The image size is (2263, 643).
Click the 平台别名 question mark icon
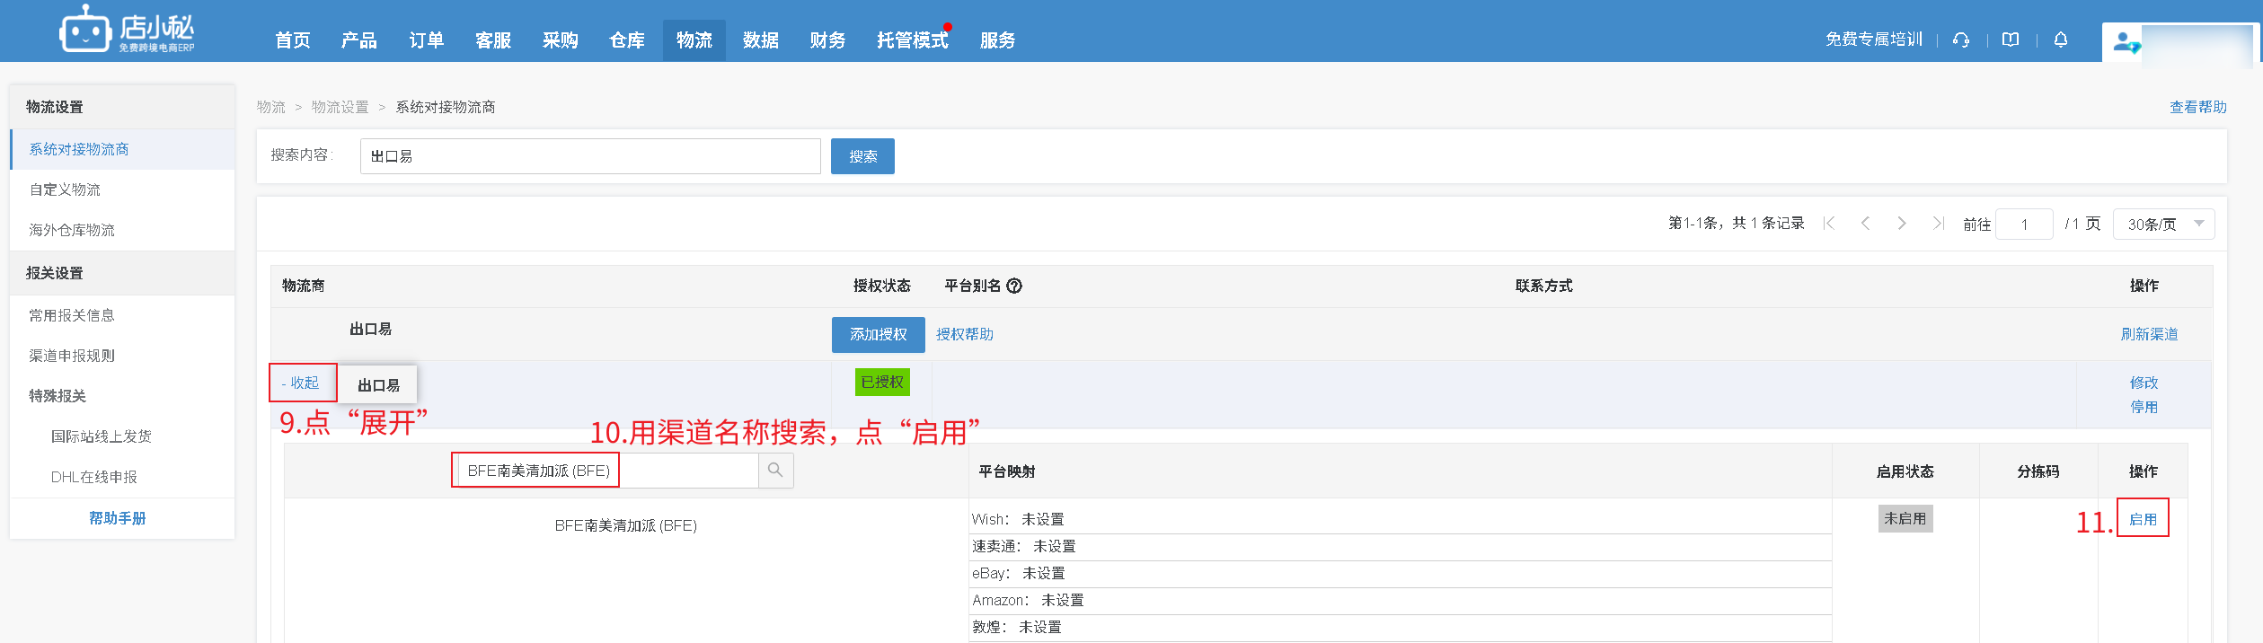click(x=1014, y=286)
